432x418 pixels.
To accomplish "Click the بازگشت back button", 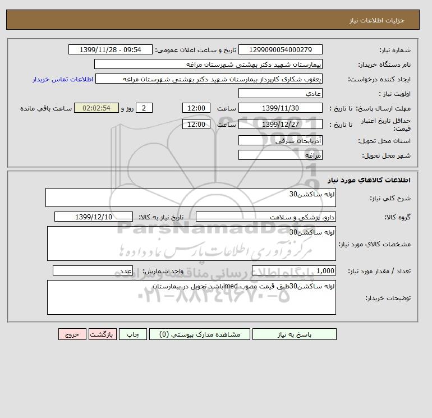I will coord(103,334).
